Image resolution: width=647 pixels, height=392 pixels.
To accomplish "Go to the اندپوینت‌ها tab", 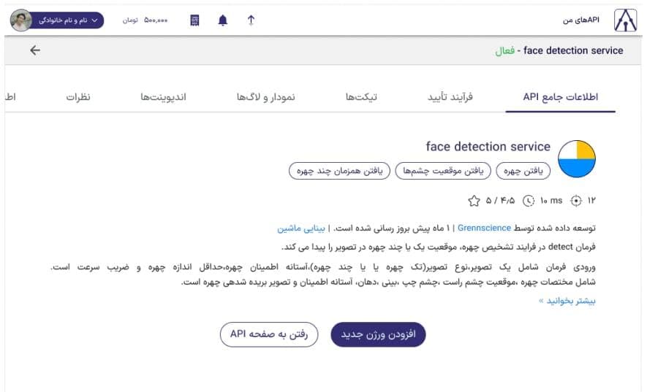I will point(163,97).
